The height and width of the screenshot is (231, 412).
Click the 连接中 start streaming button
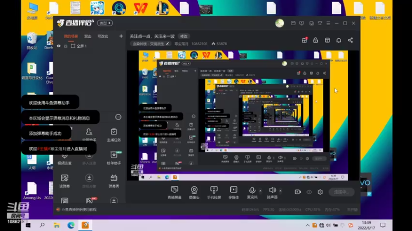(x=341, y=192)
